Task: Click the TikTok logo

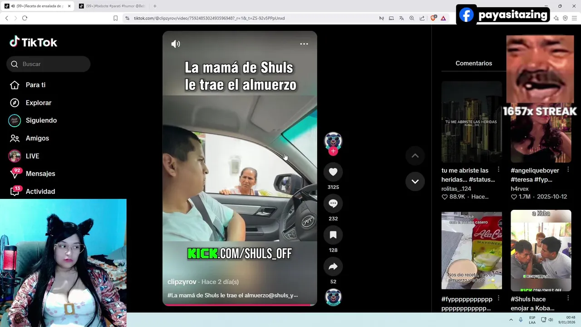Action: point(34,42)
